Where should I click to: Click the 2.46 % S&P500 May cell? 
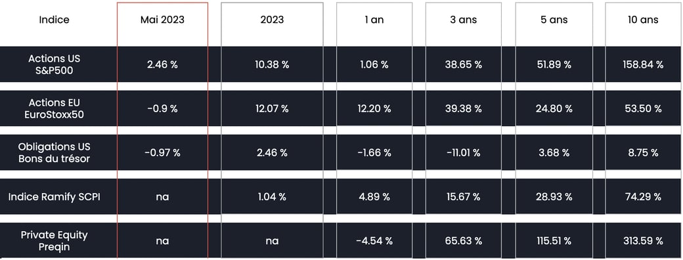(162, 64)
